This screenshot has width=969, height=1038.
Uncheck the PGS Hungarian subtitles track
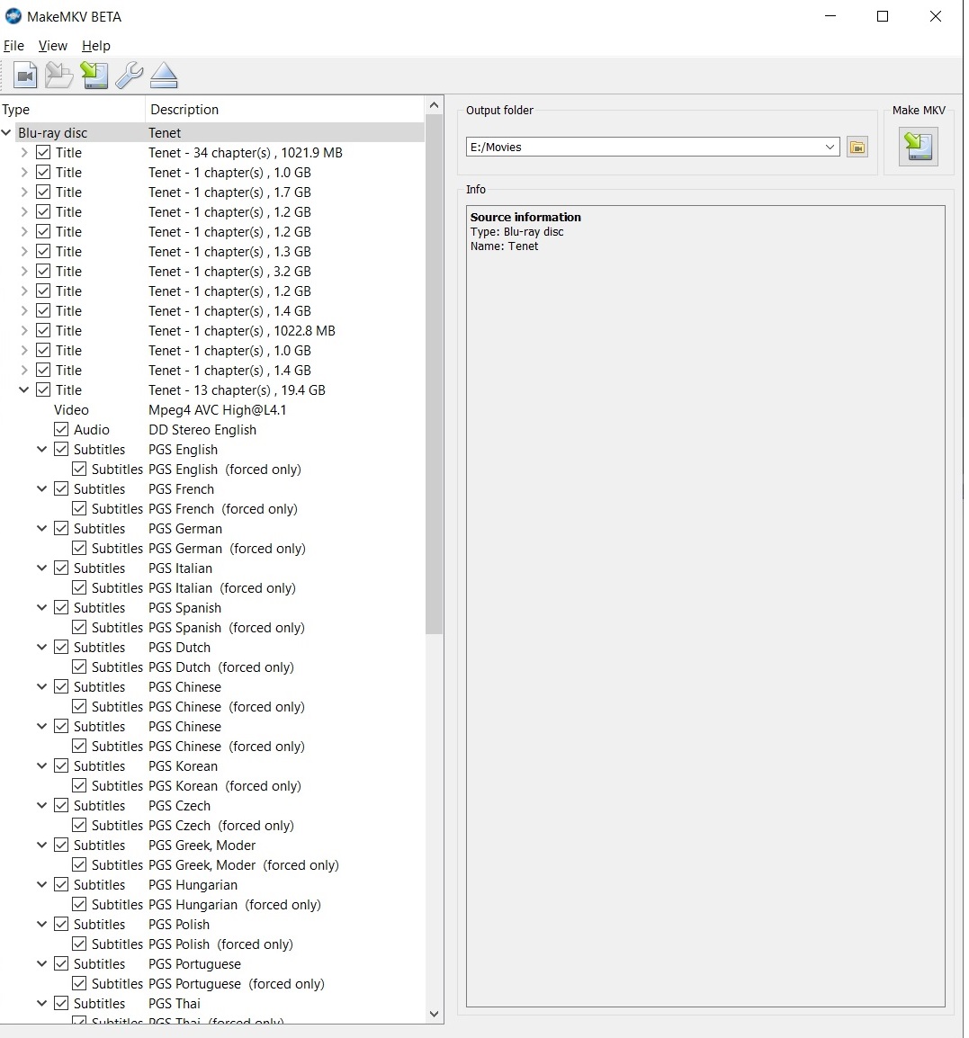(61, 884)
